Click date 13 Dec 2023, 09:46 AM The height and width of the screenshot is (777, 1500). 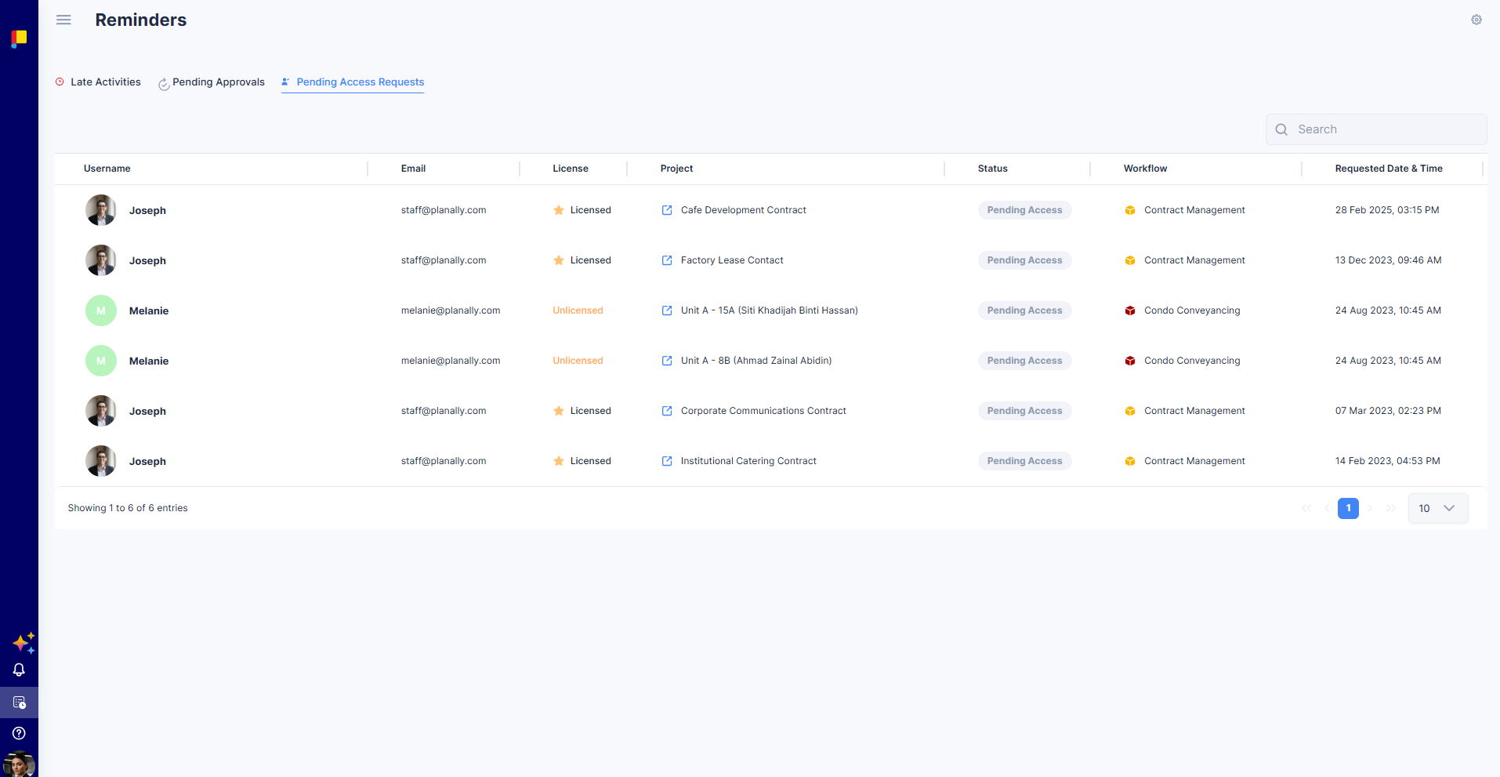coord(1388,260)
